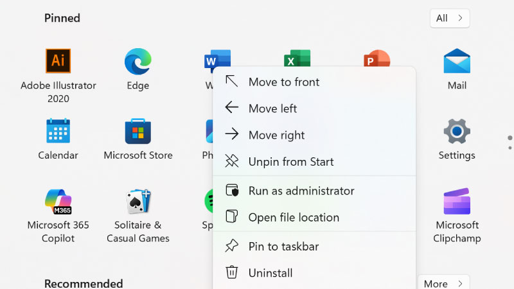
Task: Choose Move to front in context menu
Action: click(x=283, y=82)
